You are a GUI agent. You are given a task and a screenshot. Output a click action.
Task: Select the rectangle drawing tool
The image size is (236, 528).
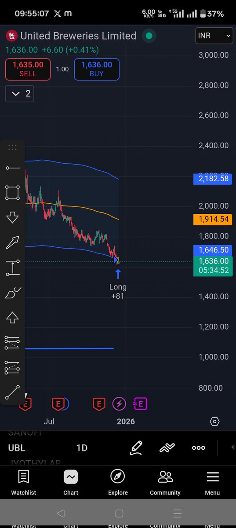point(12,192)
